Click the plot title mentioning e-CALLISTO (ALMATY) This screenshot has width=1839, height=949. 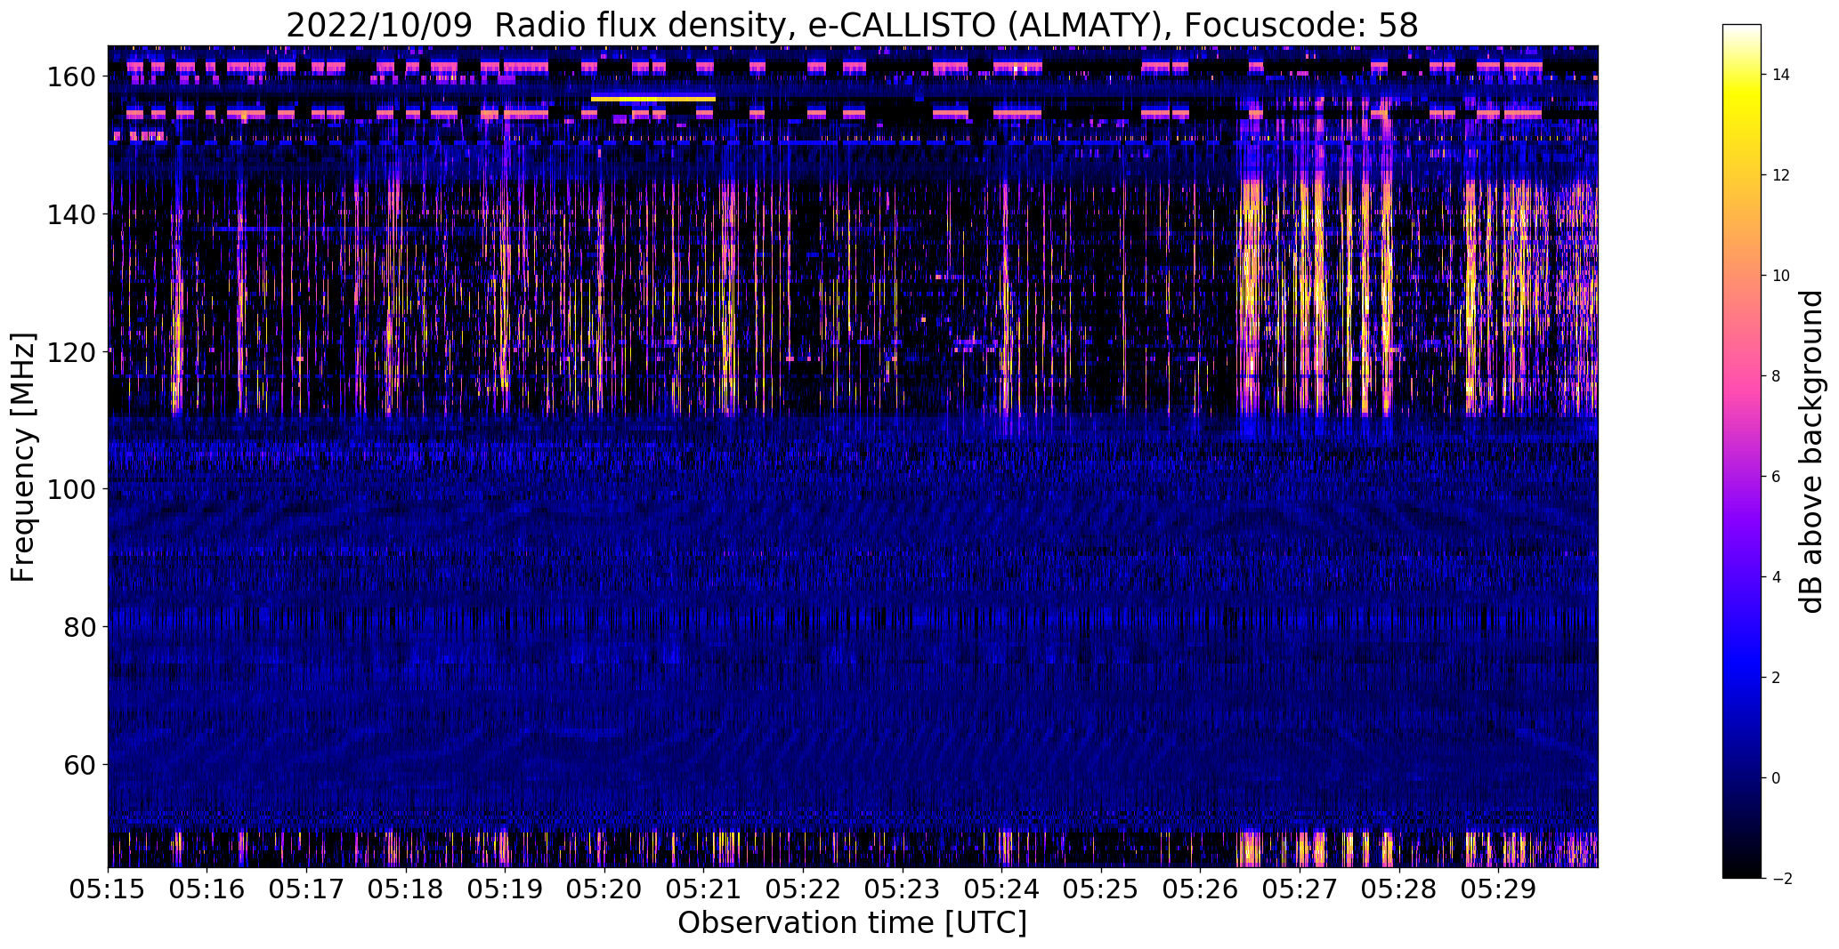[x=852, y=25]
